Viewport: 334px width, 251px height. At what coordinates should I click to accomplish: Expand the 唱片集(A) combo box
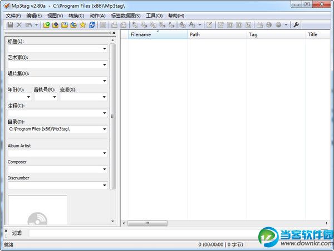(x=105, y=81)
